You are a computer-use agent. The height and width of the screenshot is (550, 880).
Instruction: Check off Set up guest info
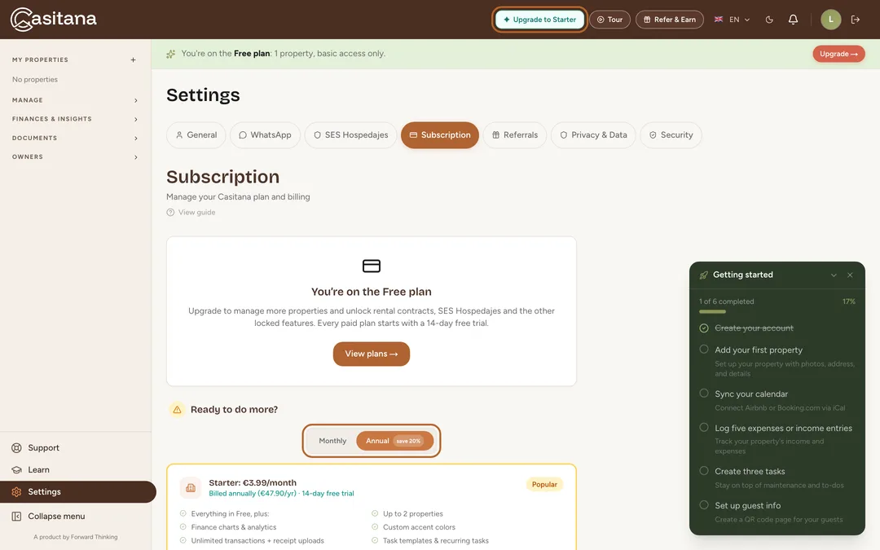click(704, 505)
